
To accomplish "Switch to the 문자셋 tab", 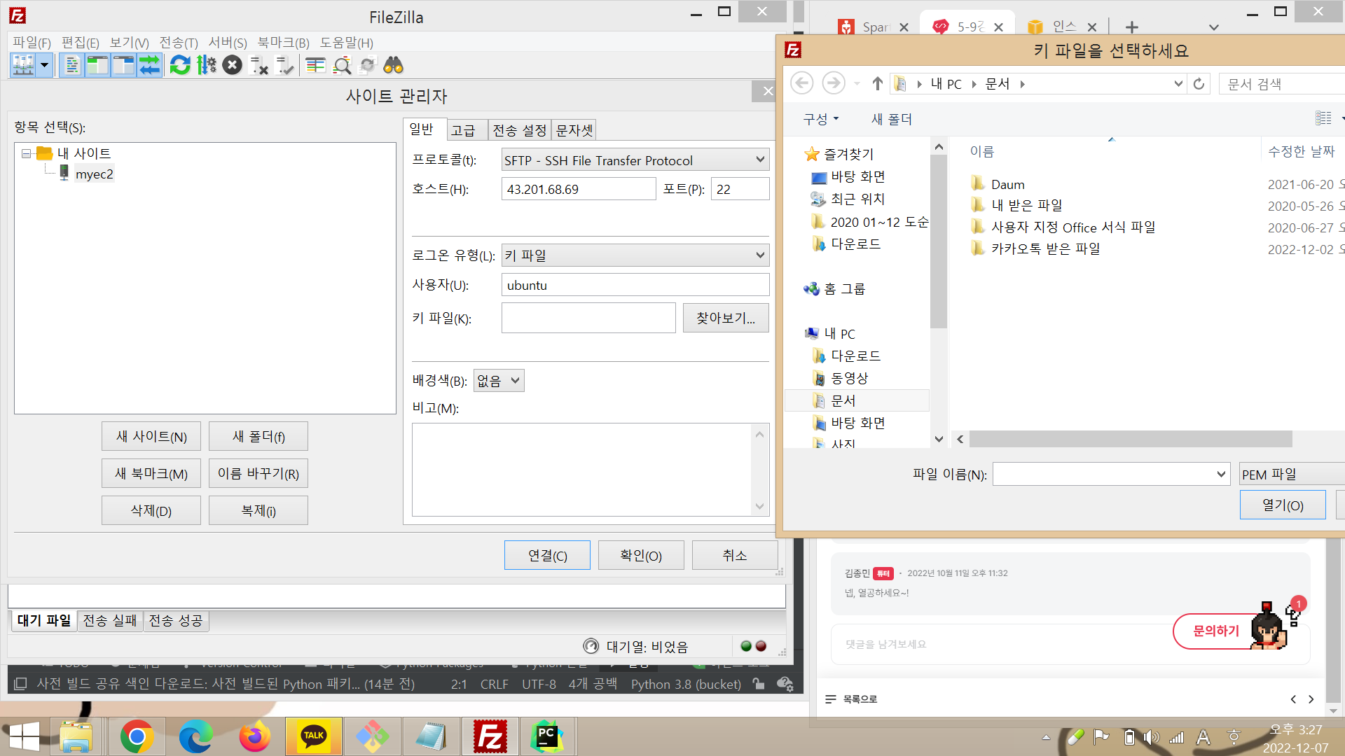I will [x=574, y=130].
